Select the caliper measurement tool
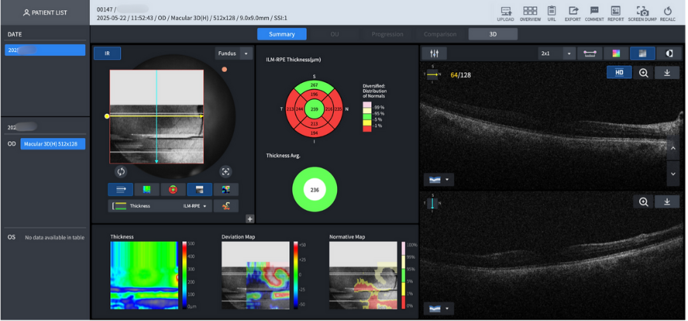688x321 pixels. [x=592, y=53]
